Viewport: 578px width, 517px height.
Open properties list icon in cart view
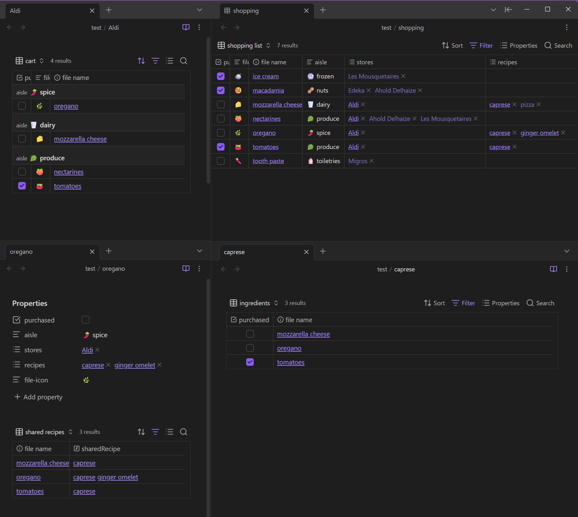170,61
